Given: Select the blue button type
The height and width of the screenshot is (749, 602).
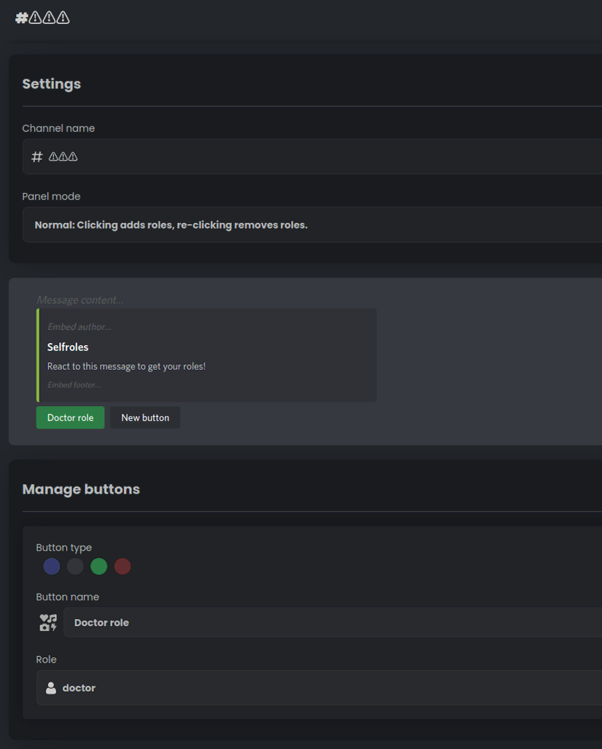Looking at the screenshot, I should [x=52, y=566].
